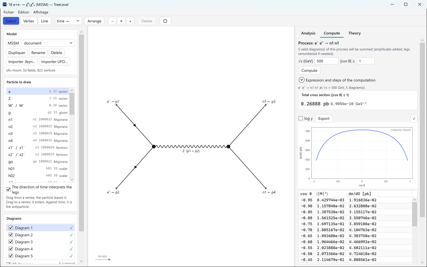
Task: Click results table scroll up arrow
Action: (414, 200)
